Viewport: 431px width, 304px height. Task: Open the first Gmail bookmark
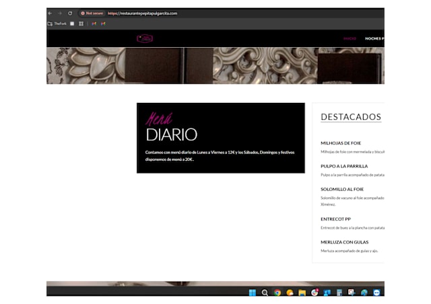94,24
